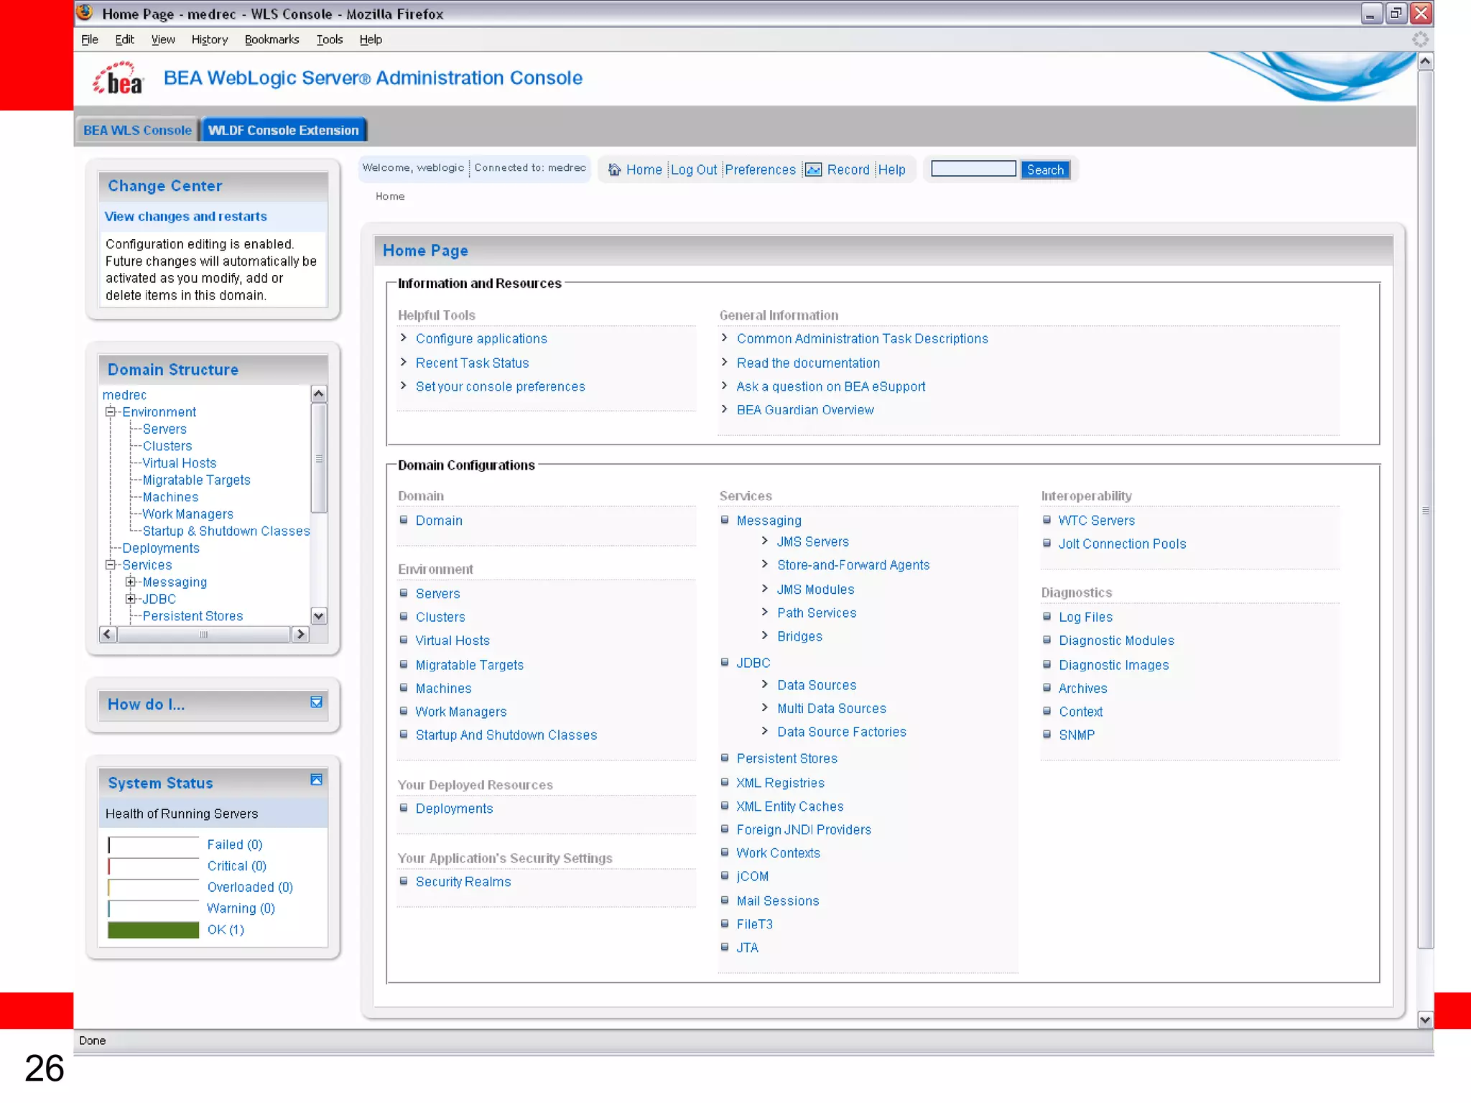
Task: Click inside the search text field
Action: pyautogui.click(x=973, y=169)
